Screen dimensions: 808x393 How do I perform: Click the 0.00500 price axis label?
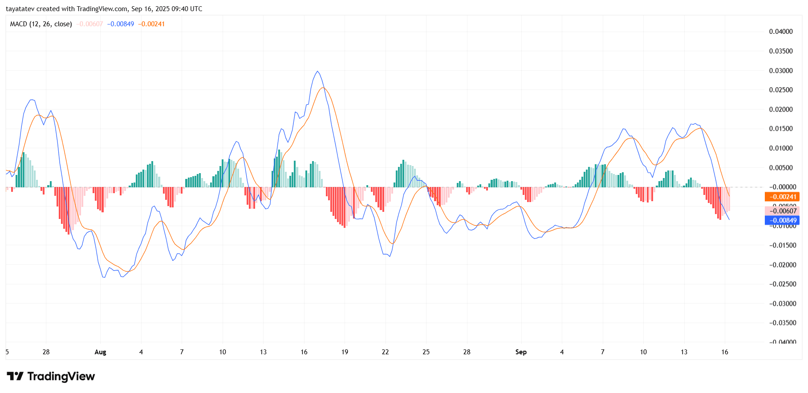(x=781, y=168)
